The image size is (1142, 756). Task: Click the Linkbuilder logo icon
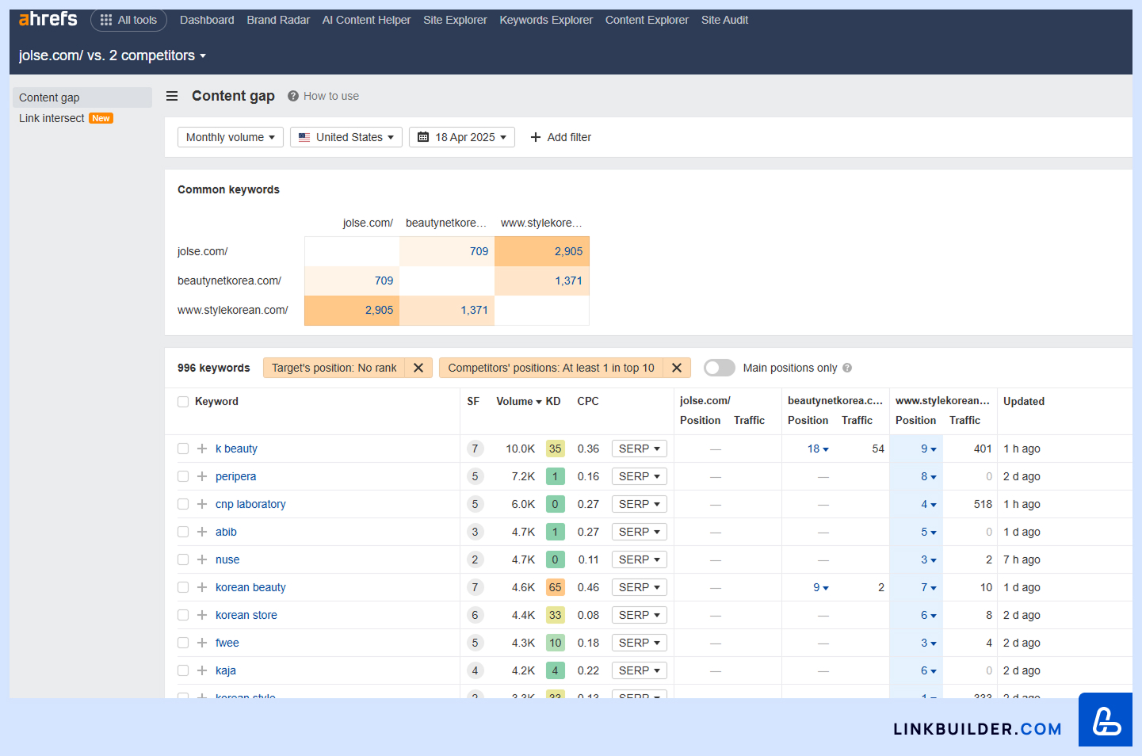1106,720
